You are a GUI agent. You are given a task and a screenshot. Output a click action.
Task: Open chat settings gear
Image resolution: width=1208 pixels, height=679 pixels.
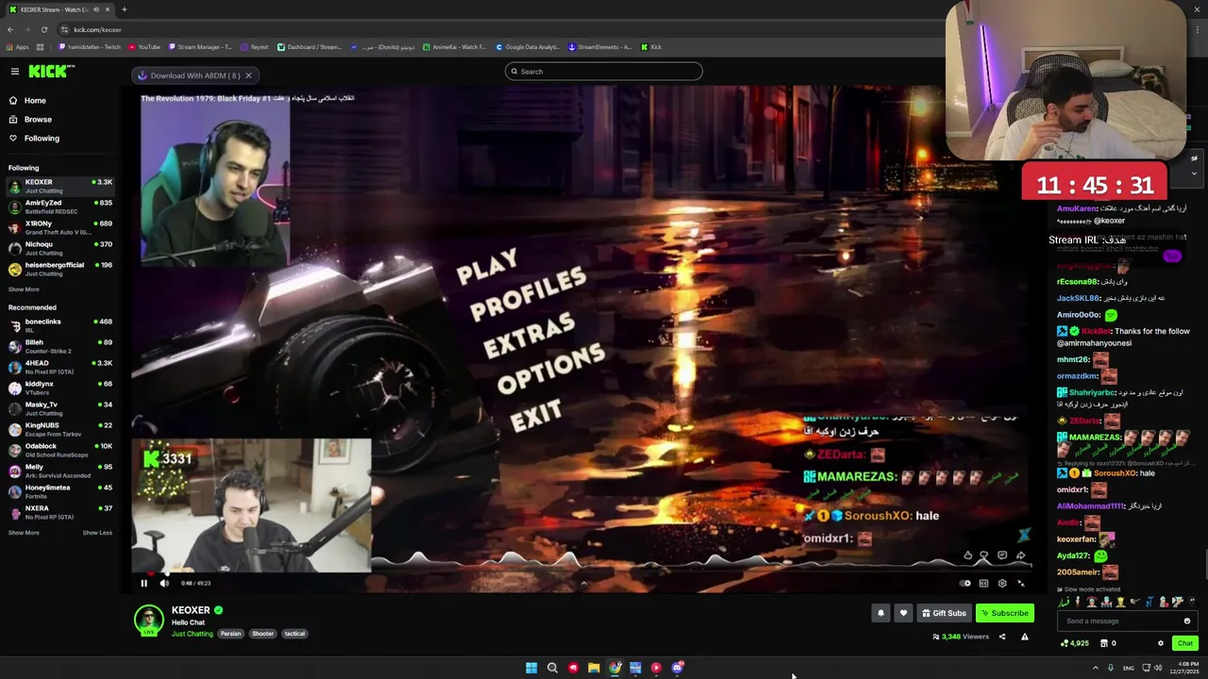[1161, 643]
